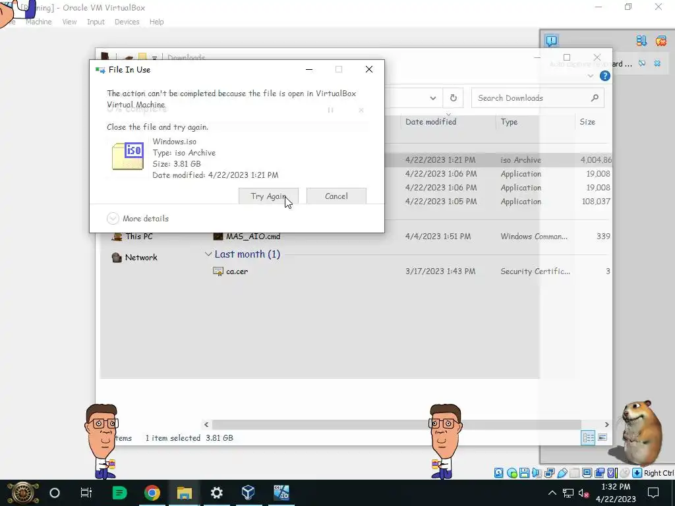
Task: Click Try Again in File In Use dialog
Action: tap(269, 196)
